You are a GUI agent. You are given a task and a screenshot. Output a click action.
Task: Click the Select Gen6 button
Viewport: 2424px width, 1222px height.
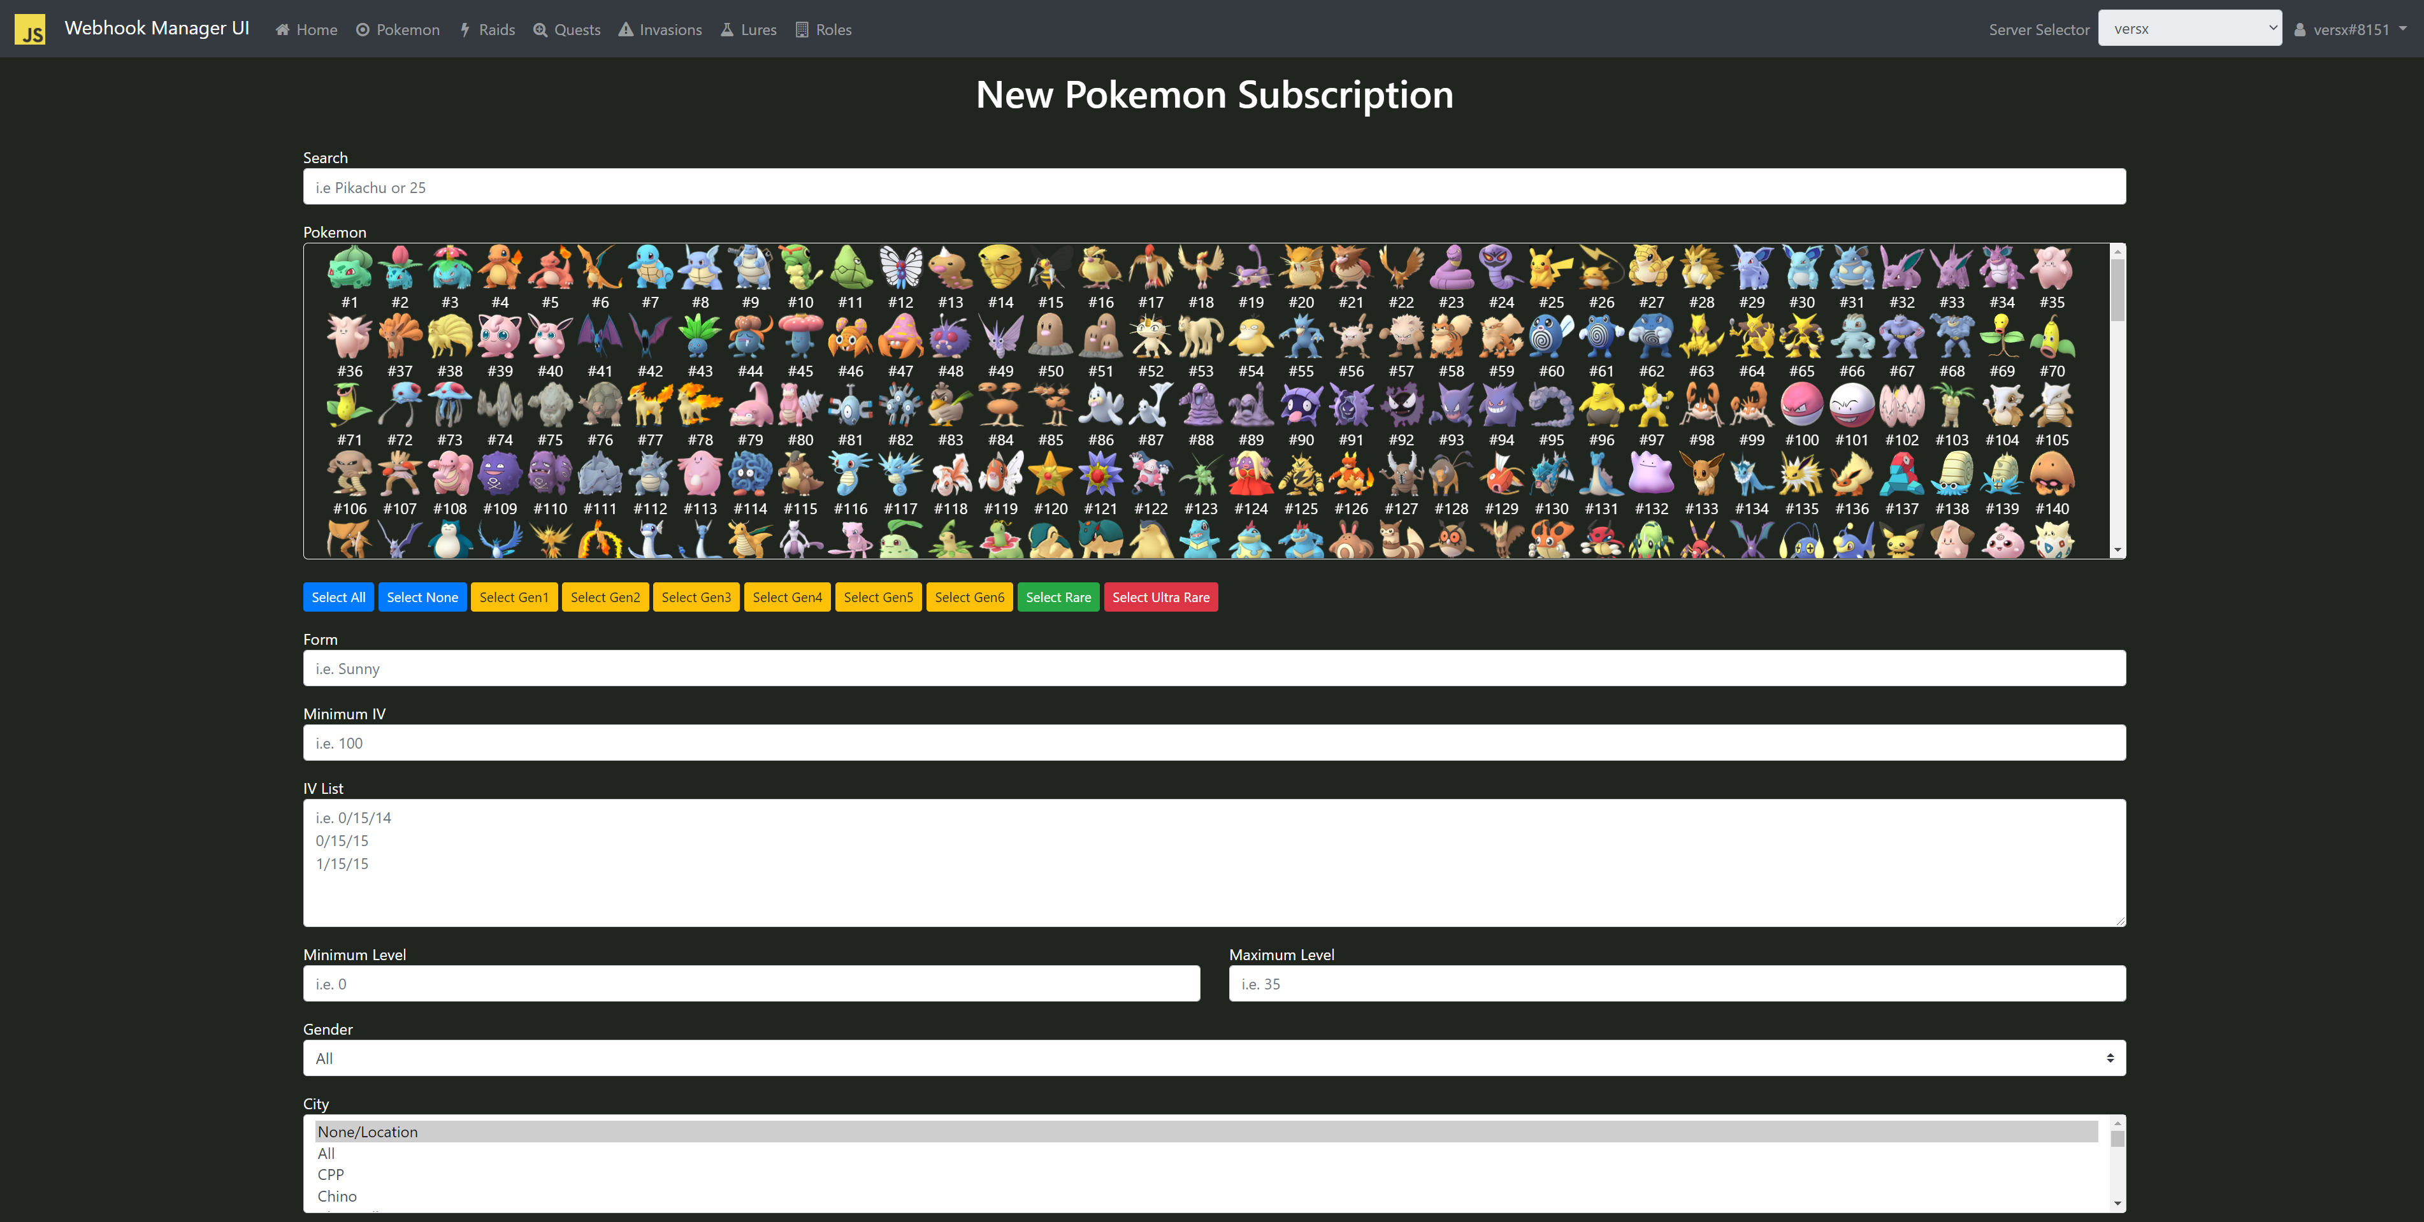pos(969,598)
